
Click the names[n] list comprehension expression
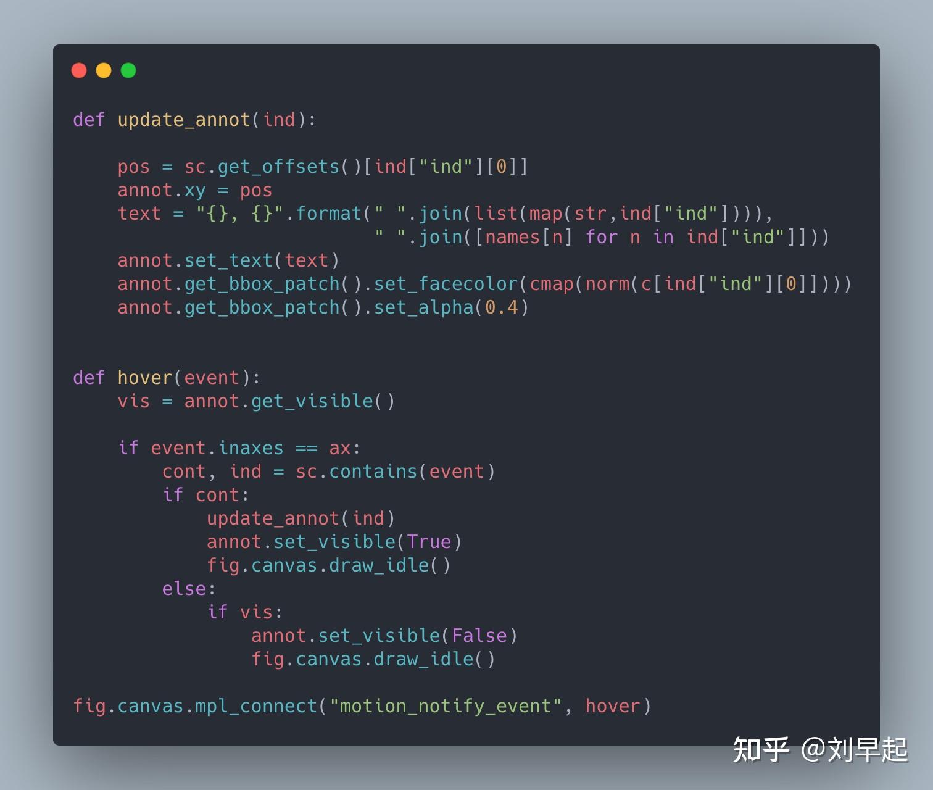(529, 237)
